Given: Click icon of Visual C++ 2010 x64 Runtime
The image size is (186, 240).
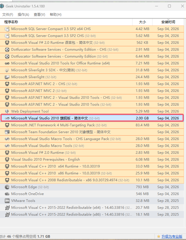Looking at the screenshot, I should point(7,166).
